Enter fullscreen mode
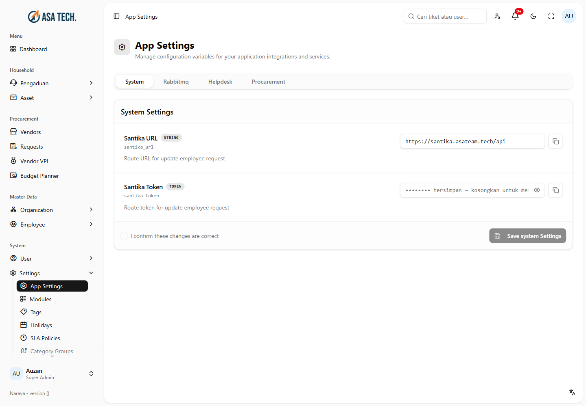 point(551,16)
